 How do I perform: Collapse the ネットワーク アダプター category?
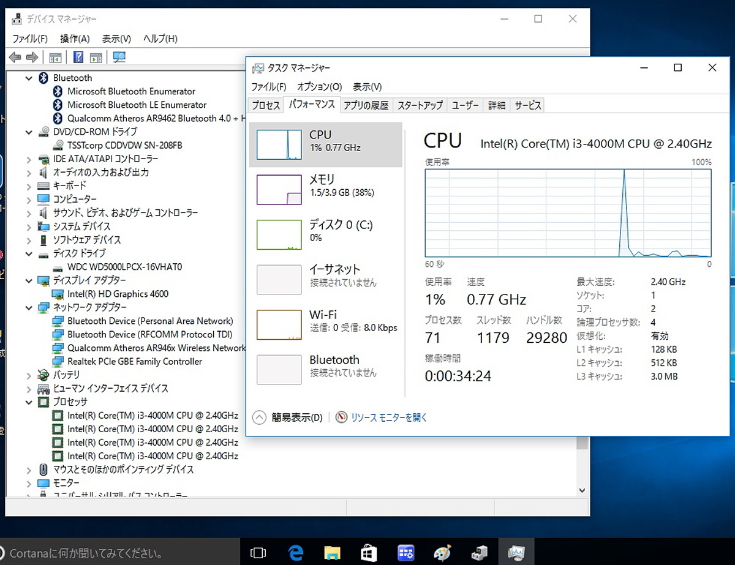29,307
